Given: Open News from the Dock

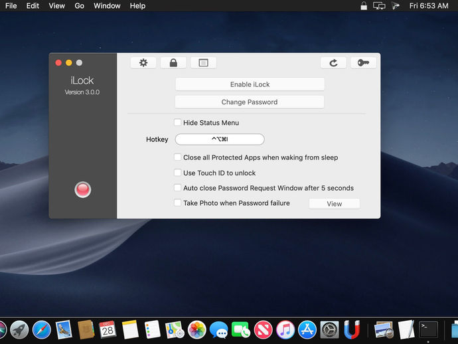Looking at the screenshot, I should click(x=263, y=330).
